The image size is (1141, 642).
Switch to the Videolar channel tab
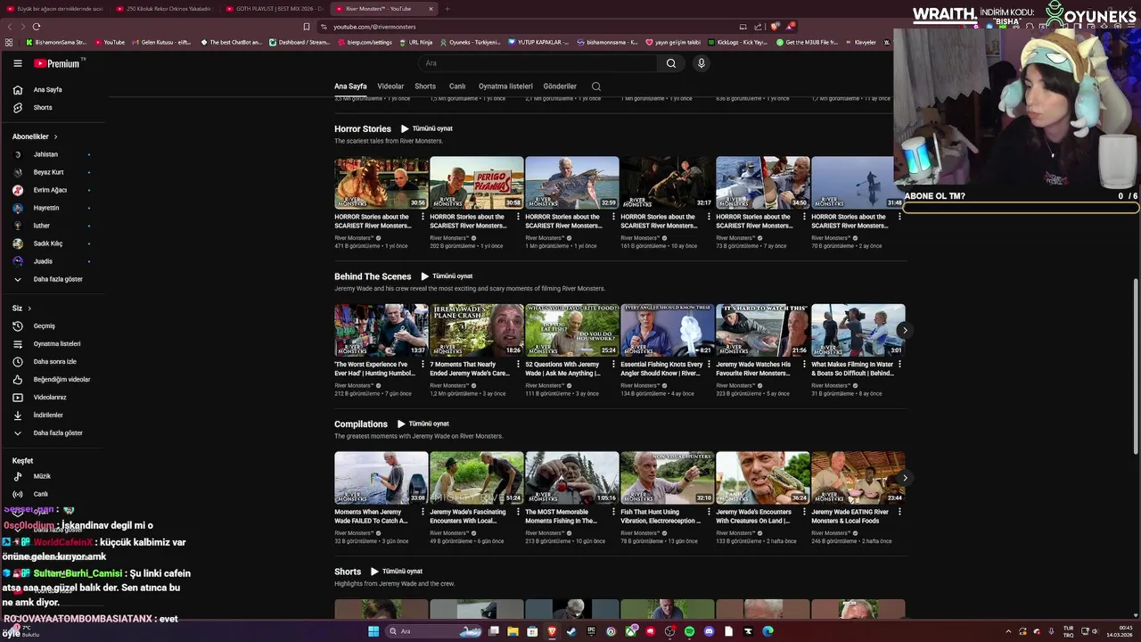point(390,86)
